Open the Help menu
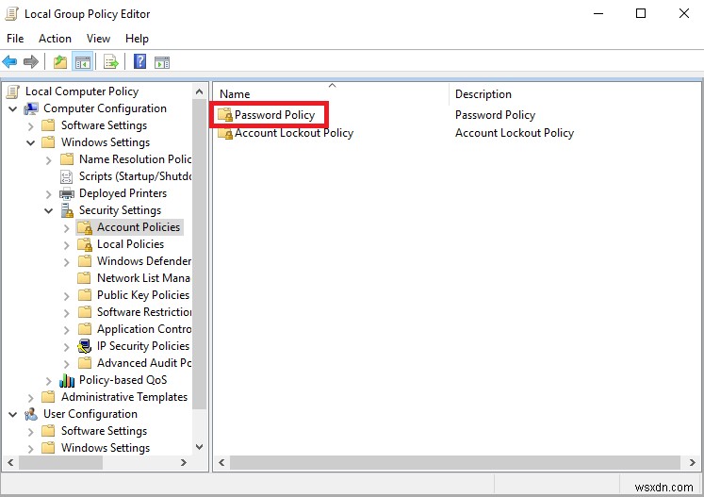This screenshot has width=704, height=497. [x=137, y=39]
